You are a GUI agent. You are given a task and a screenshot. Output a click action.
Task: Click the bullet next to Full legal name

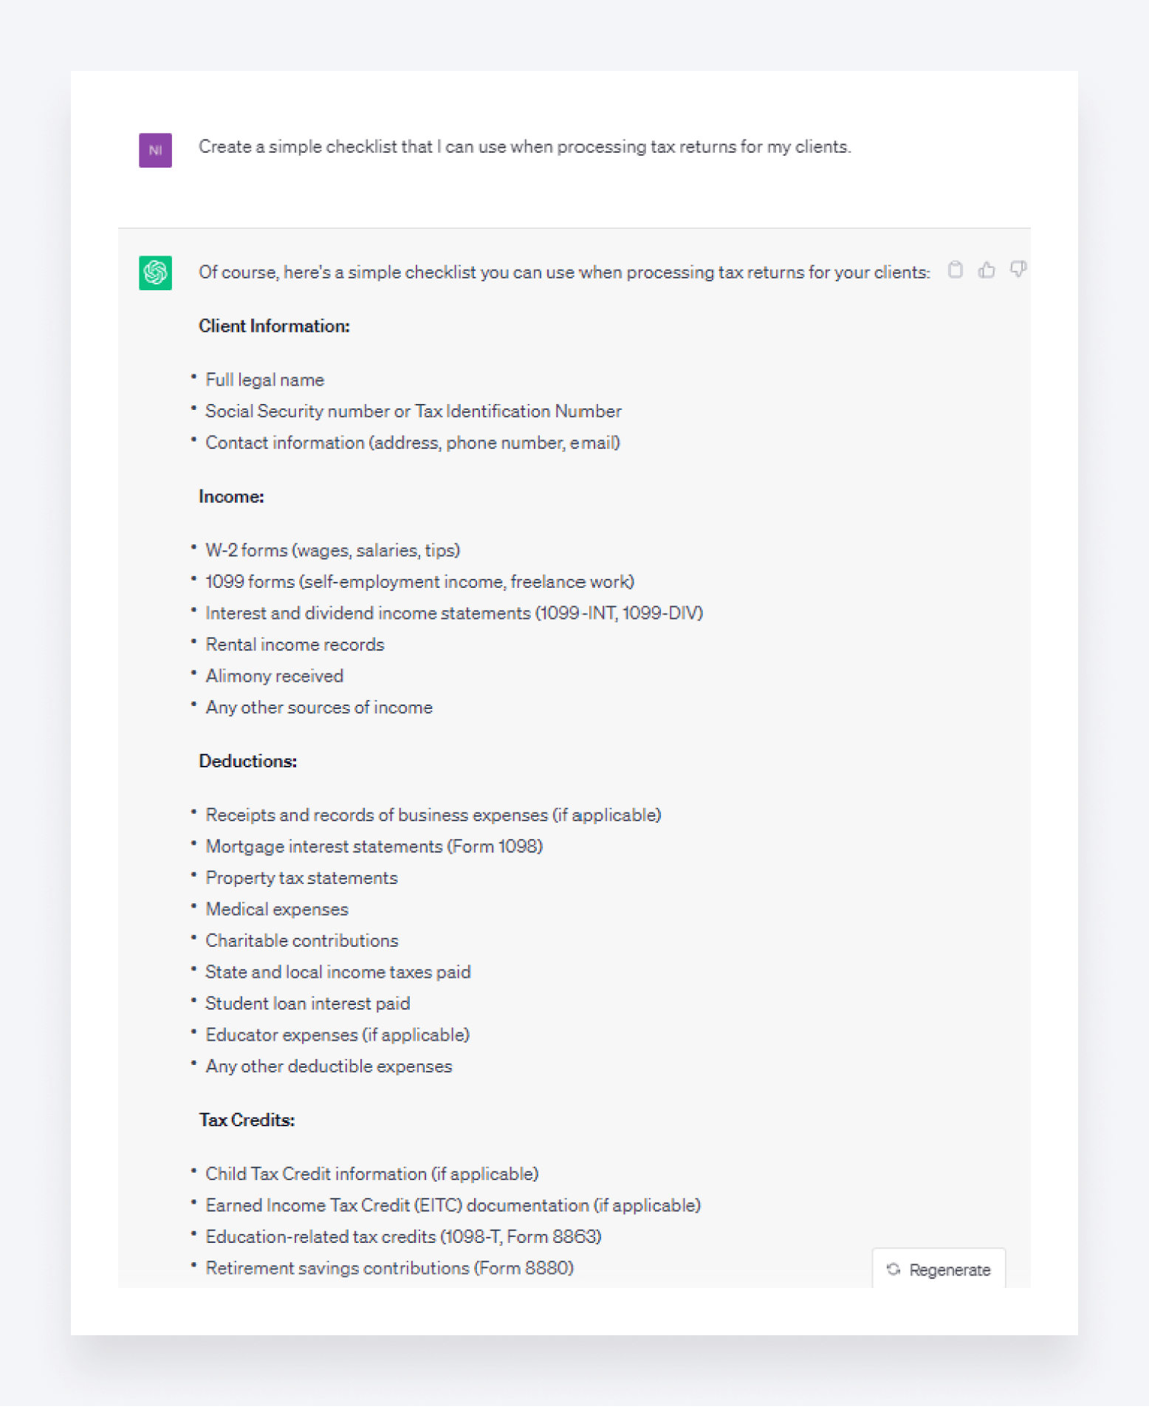tap(193, 378)
